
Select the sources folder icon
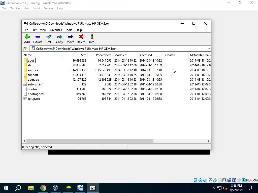coord(25,70)
